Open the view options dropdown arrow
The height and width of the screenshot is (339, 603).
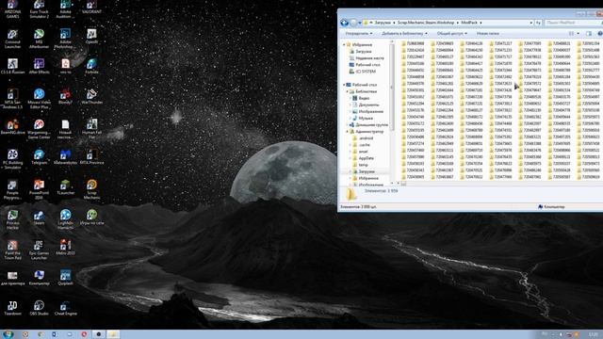coord(579,34)
